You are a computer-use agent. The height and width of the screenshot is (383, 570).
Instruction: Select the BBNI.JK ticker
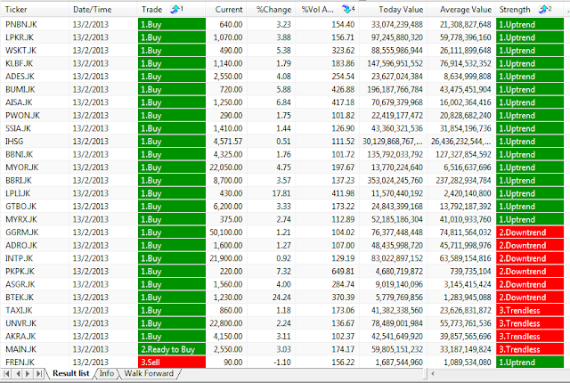tap(19, 154)
